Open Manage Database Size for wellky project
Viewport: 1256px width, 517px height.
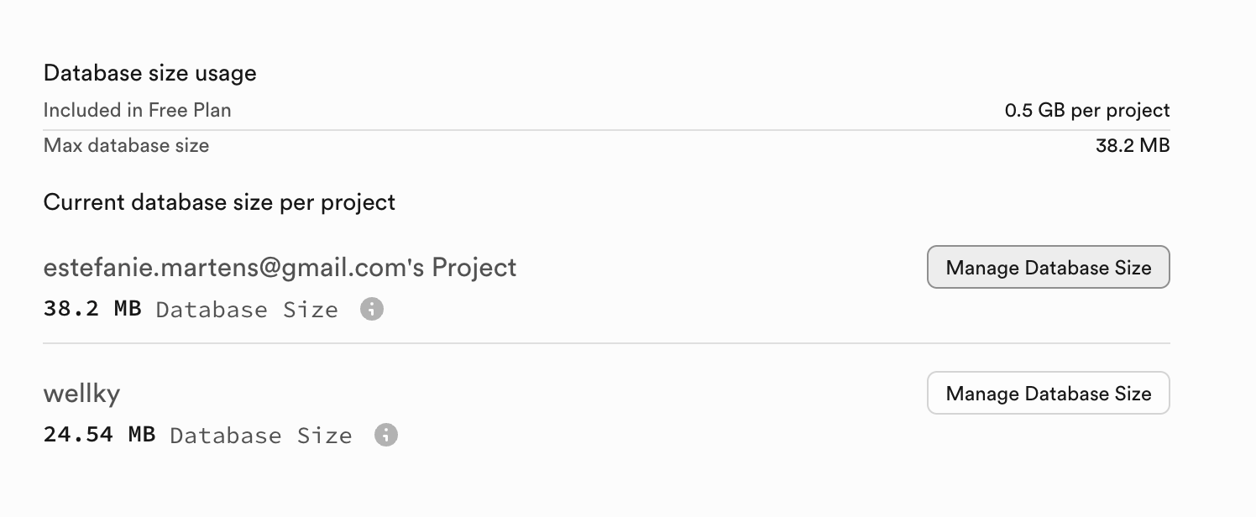coord(1048,394)
